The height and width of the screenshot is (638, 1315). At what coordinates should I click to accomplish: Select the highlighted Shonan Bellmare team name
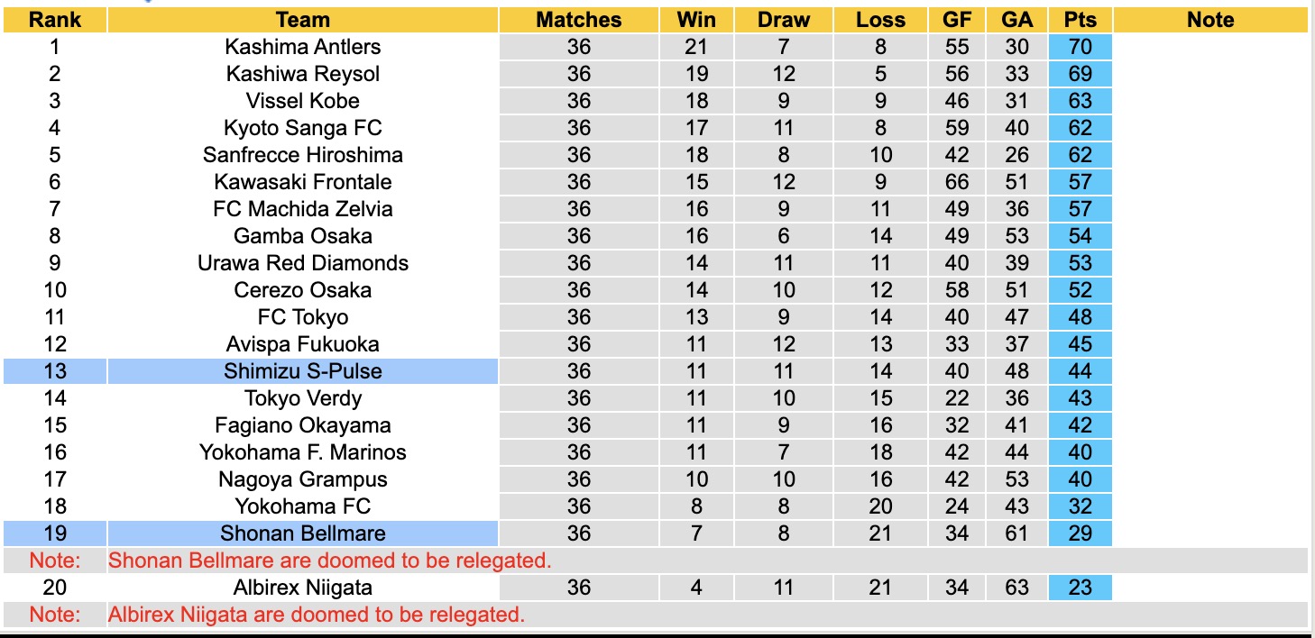click(x=303, y=533)
